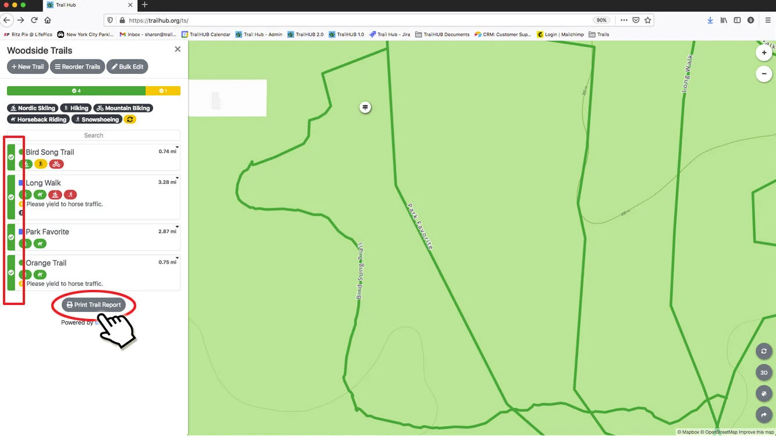776x436 pixels.
Task: Toggle status check on Long Walk
Action: [x=11, y=197]
